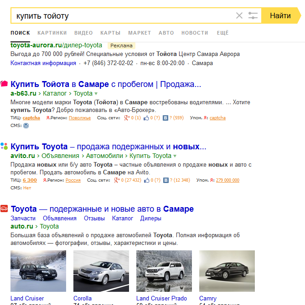The image size is (305, 305).
Task: Clear the search query with the X icon
Action: pos(239,16)
